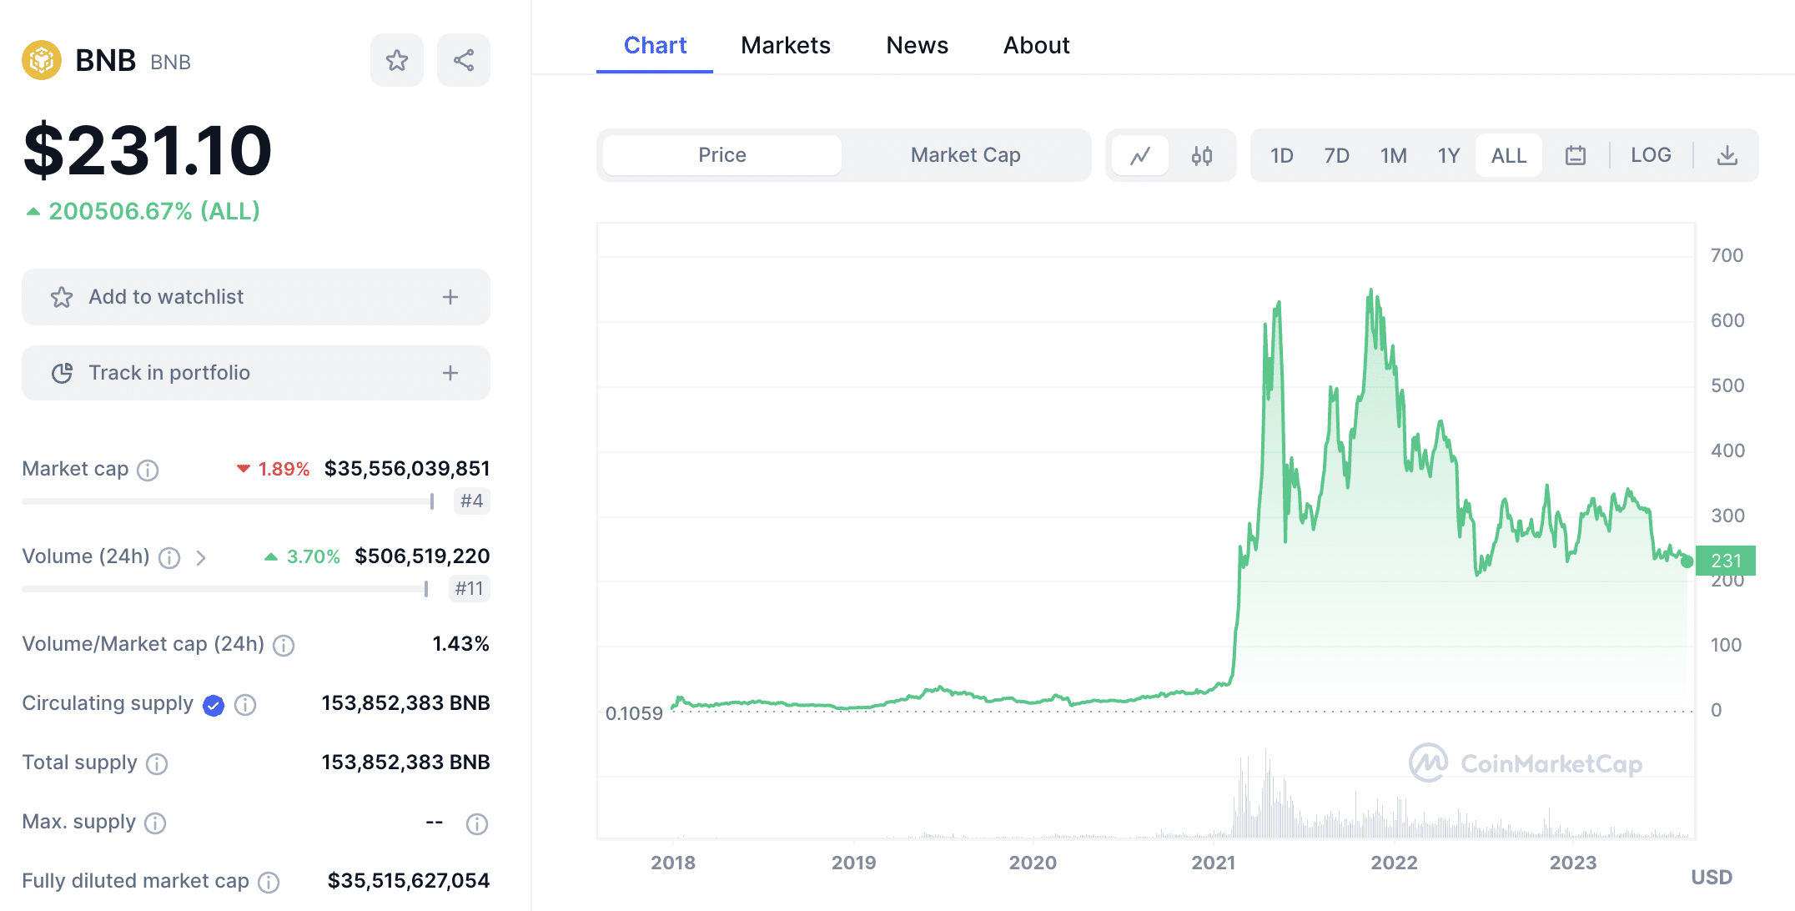
Task: Click the 3.70% volume change
Action: (303, 556)
